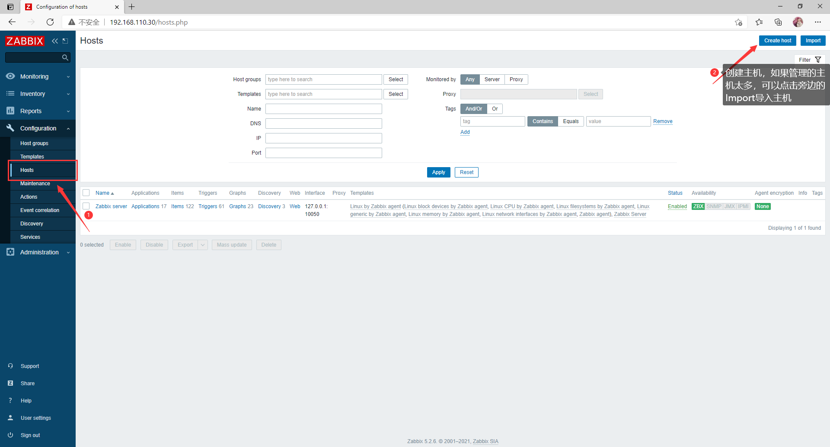Expand the Administration menu chevron
The height and width of the screenshot is (447, 830).
[x=68, y=253]
